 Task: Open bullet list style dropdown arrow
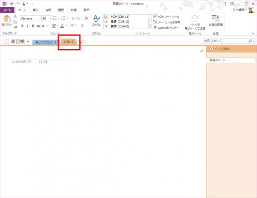(59, 18)
